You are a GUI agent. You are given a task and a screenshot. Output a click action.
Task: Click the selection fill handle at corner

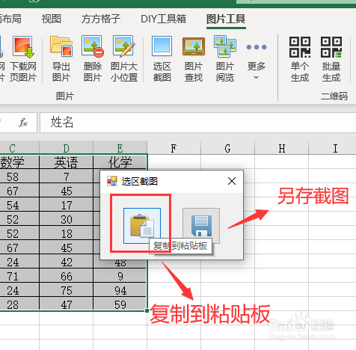pos(147,310)
